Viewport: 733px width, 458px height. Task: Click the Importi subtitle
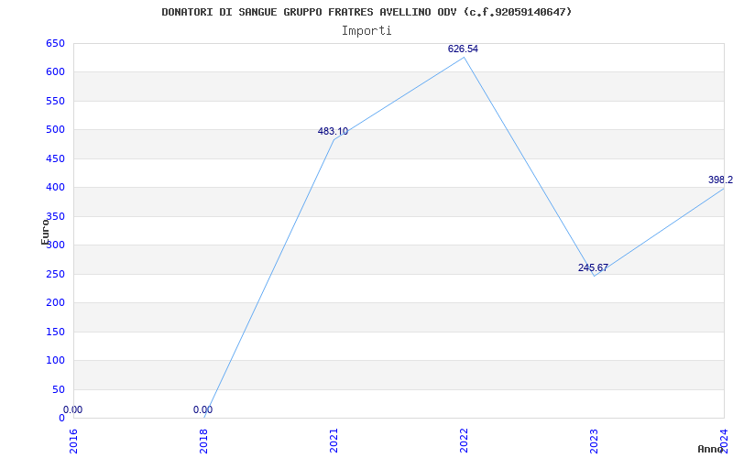point(366,31)
